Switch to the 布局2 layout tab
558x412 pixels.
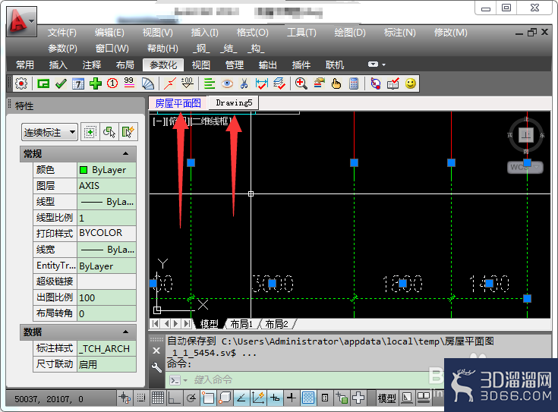(276, 324)
